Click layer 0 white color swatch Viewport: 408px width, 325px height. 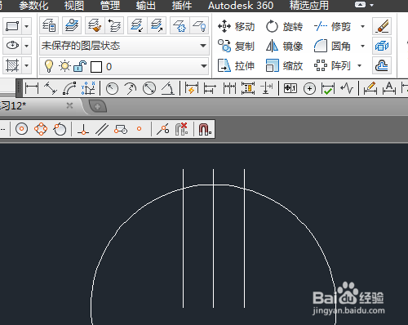96,67
